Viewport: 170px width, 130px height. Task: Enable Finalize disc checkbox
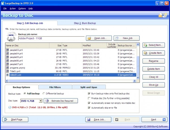pos(90,98)
